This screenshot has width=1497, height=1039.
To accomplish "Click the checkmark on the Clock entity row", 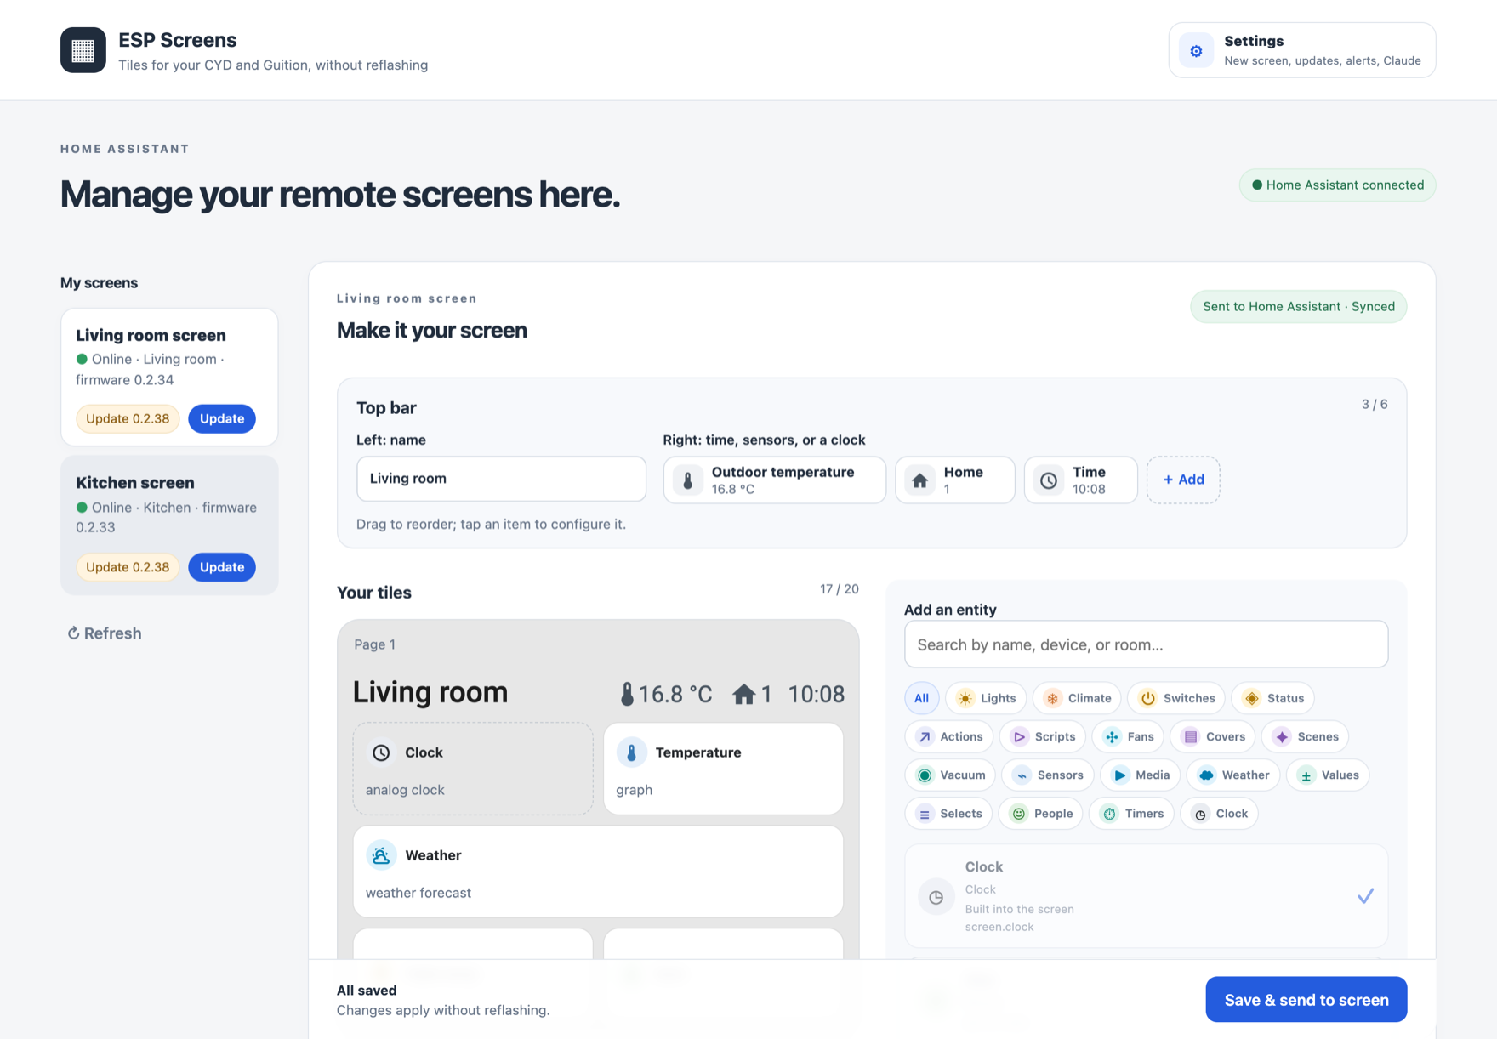I will [1365, 896].
